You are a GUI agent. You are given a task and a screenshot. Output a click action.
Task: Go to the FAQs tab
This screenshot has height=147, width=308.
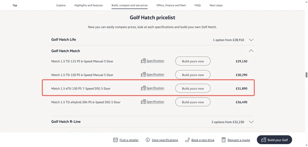(198, 5)
